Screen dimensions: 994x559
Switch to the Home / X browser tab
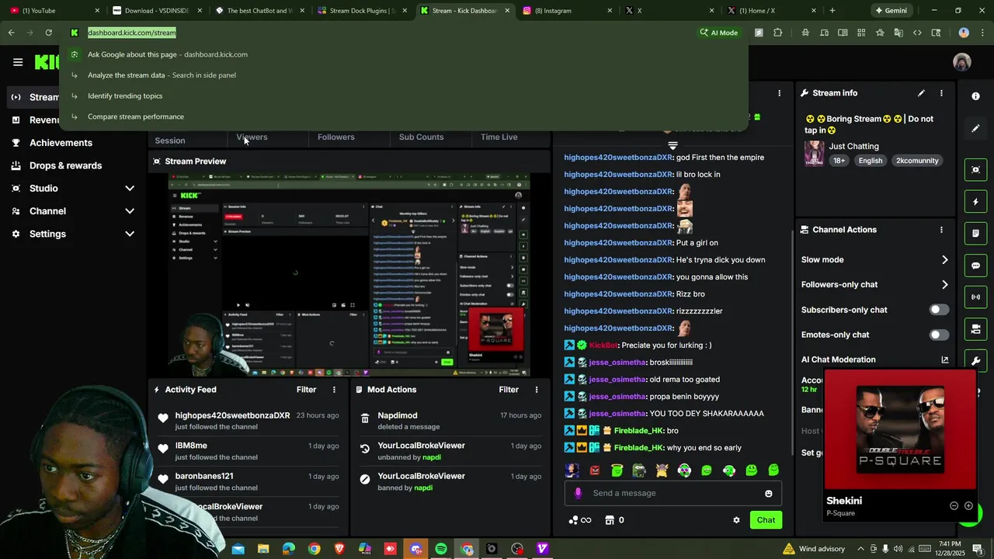pos(773,11)
